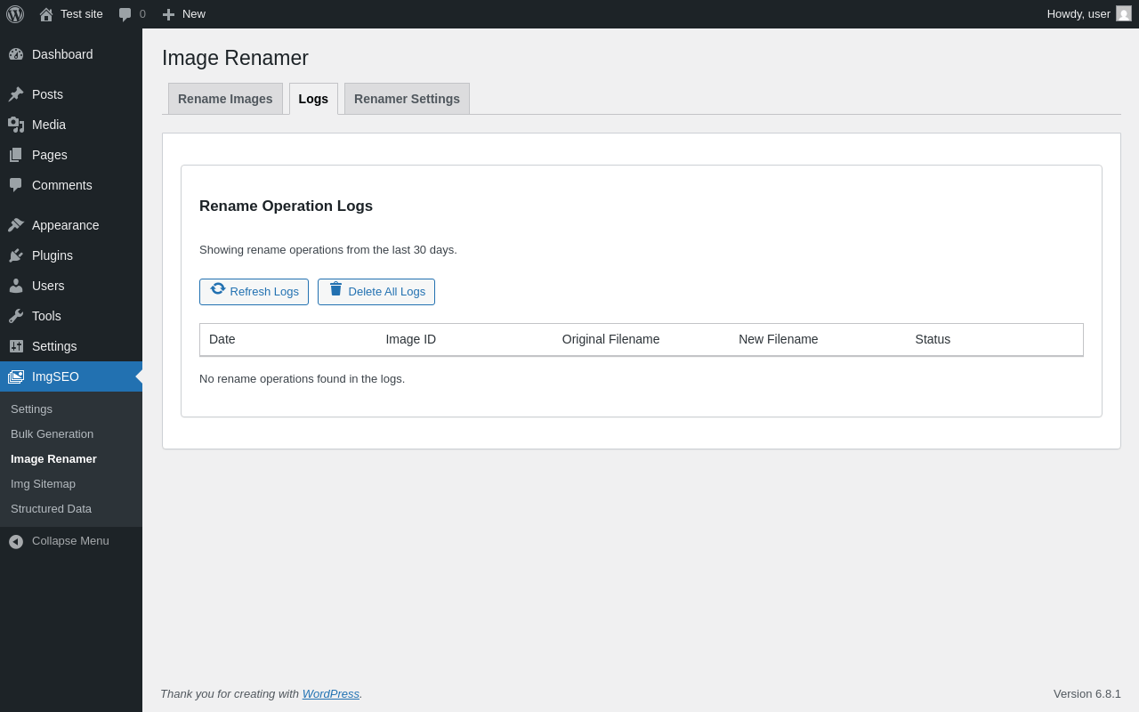Click the Version 6.8.1 text
This screenshot has height=712, width=1139.
(x=1087, y=694)
